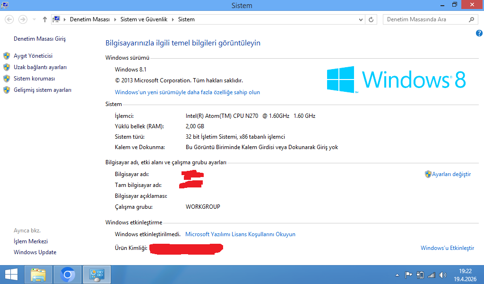Open Action Center flag icon in tray
Screen dimensions: 484x284
[408, 275]
